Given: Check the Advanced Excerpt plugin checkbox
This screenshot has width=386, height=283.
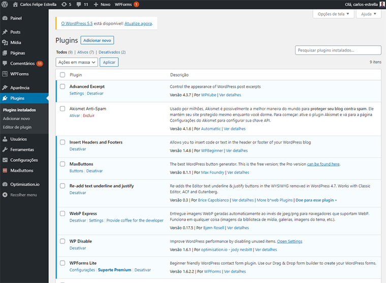Looking at the screenshot, I should point(62,87).
